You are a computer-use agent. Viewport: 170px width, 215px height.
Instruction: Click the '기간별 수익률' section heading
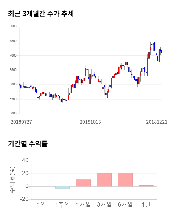[28, 144]
